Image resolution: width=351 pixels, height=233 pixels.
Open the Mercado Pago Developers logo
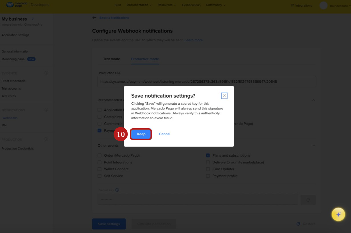pos(27,5)
